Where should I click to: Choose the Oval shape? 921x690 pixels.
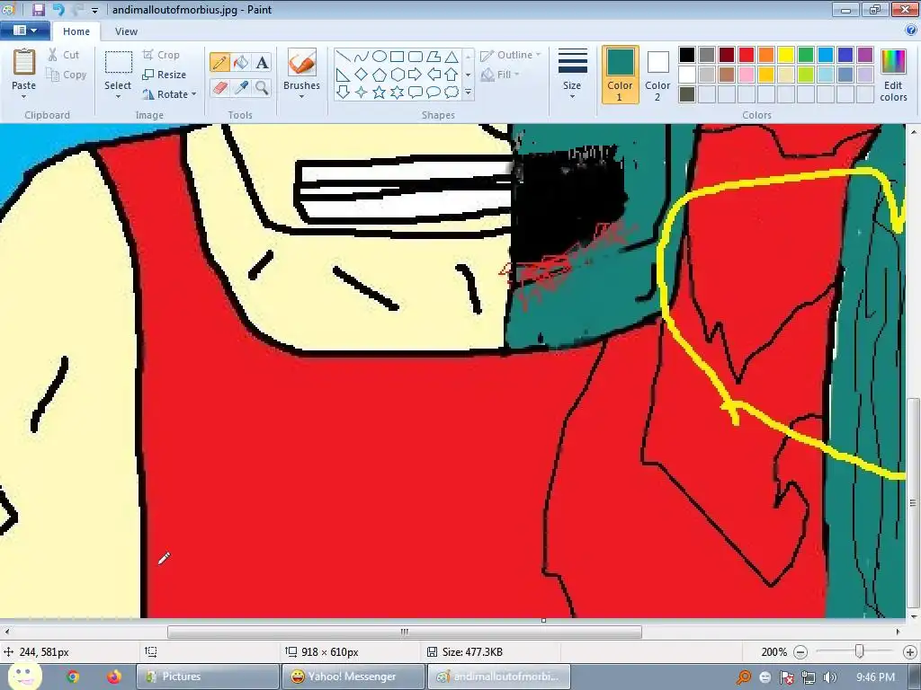click(x=380, y=57)
